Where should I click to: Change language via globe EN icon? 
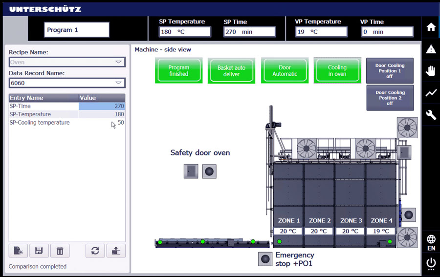[431, 243]
